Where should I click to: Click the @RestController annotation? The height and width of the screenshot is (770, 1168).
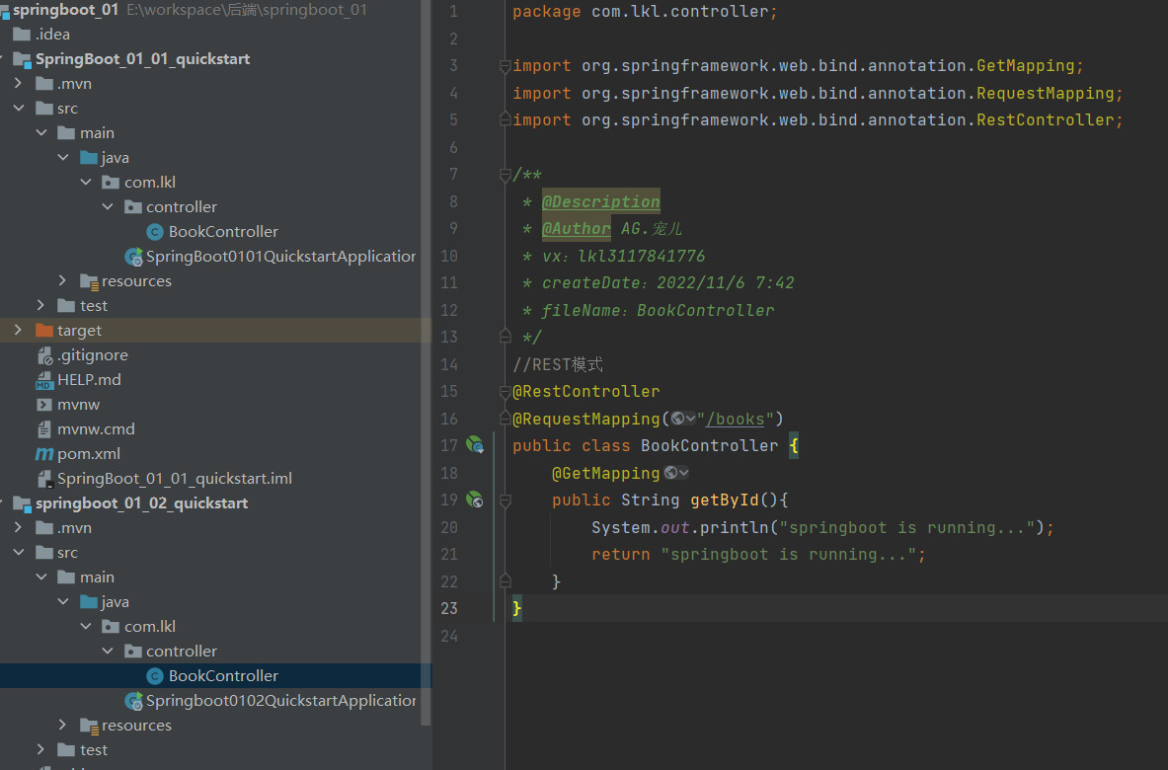point(586,392)
